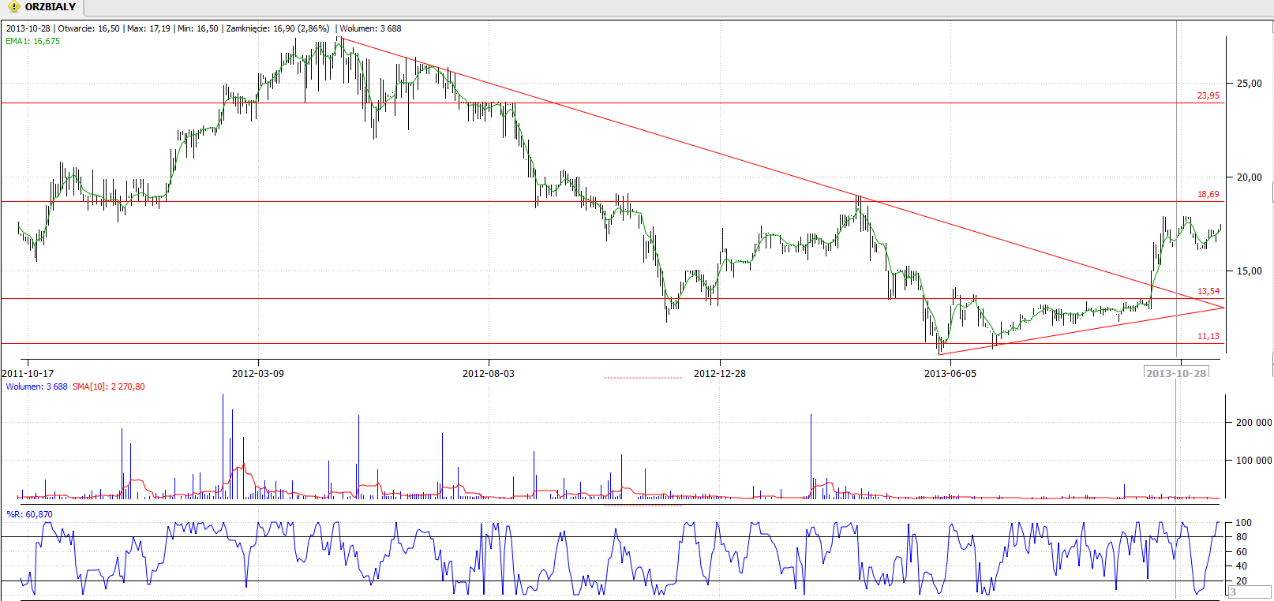The width and height of the screenshot is (1274, 601).
Task: Select the ORZBIALY chart tab
Action: coord(42,7)
